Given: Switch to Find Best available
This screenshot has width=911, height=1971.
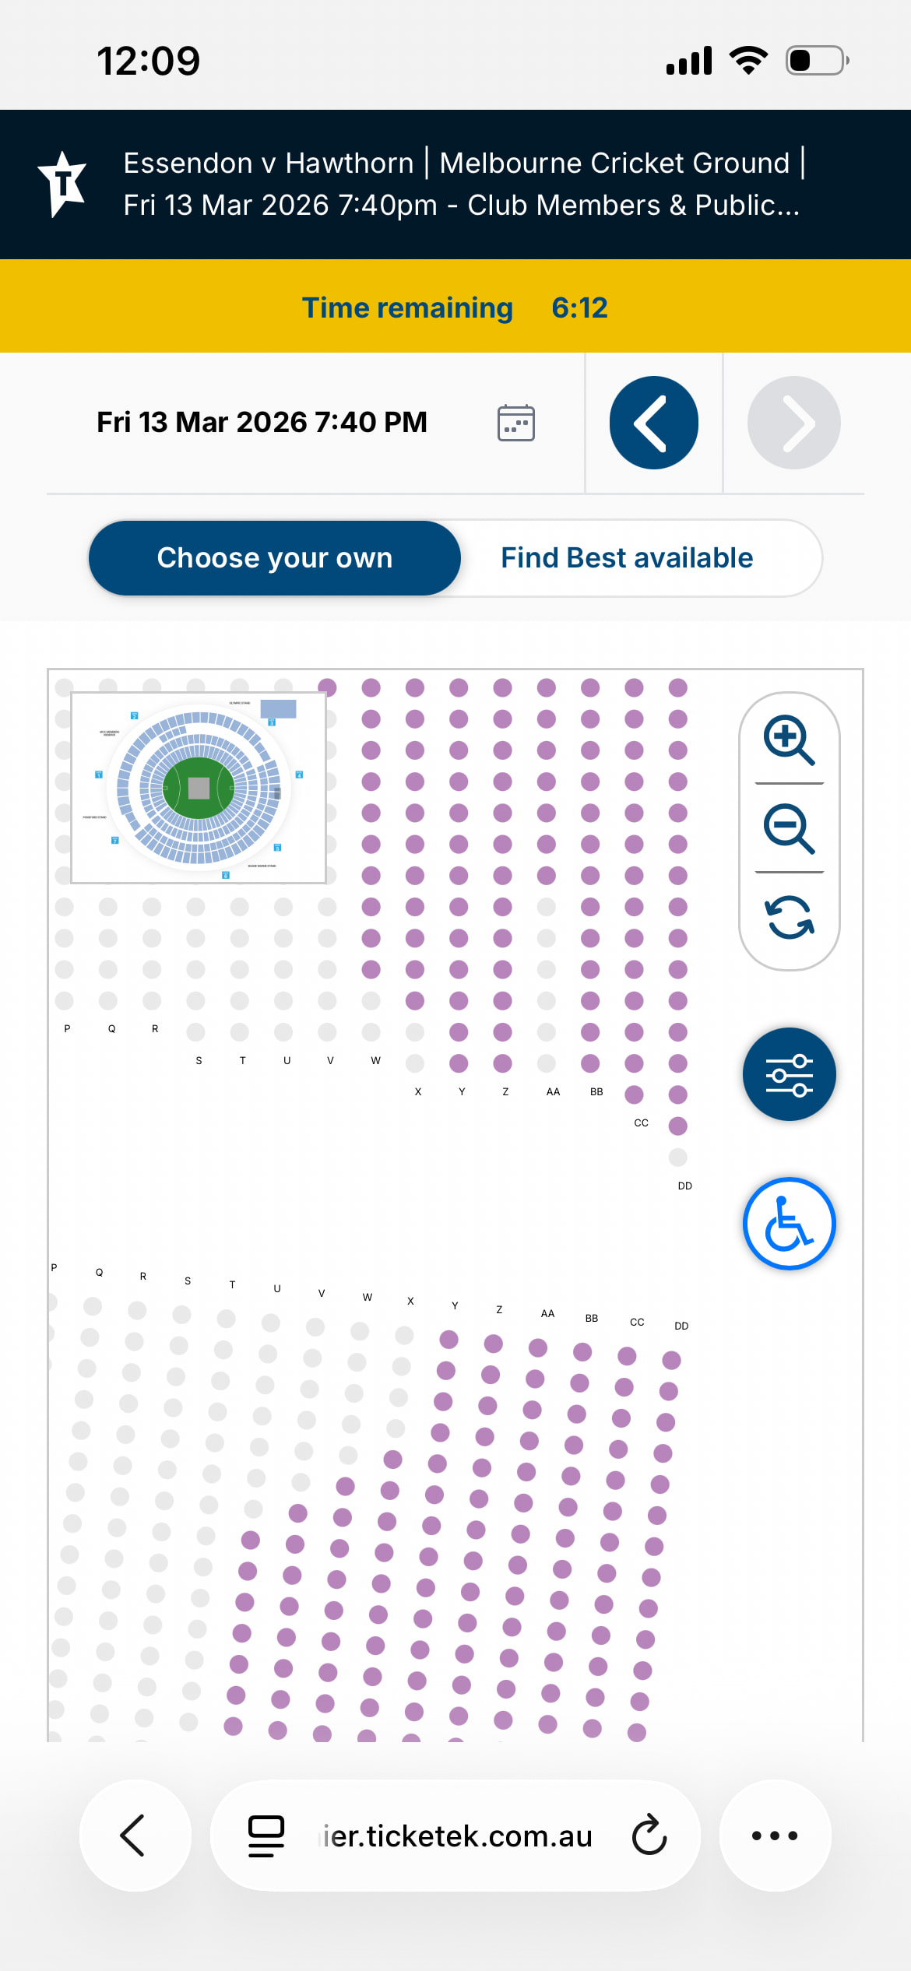Looking at the screenshot, I should (x=627, y=558).
